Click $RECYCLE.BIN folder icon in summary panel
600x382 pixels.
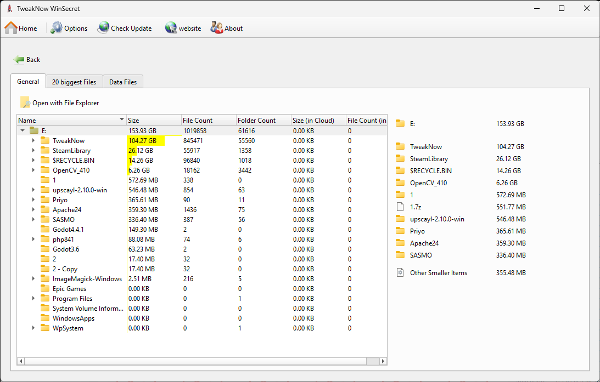tap(400, 170)
